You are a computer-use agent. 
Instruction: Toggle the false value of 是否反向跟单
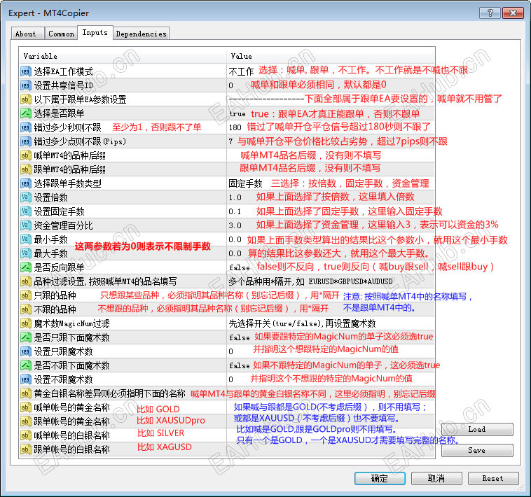click(x=240, y=267)
